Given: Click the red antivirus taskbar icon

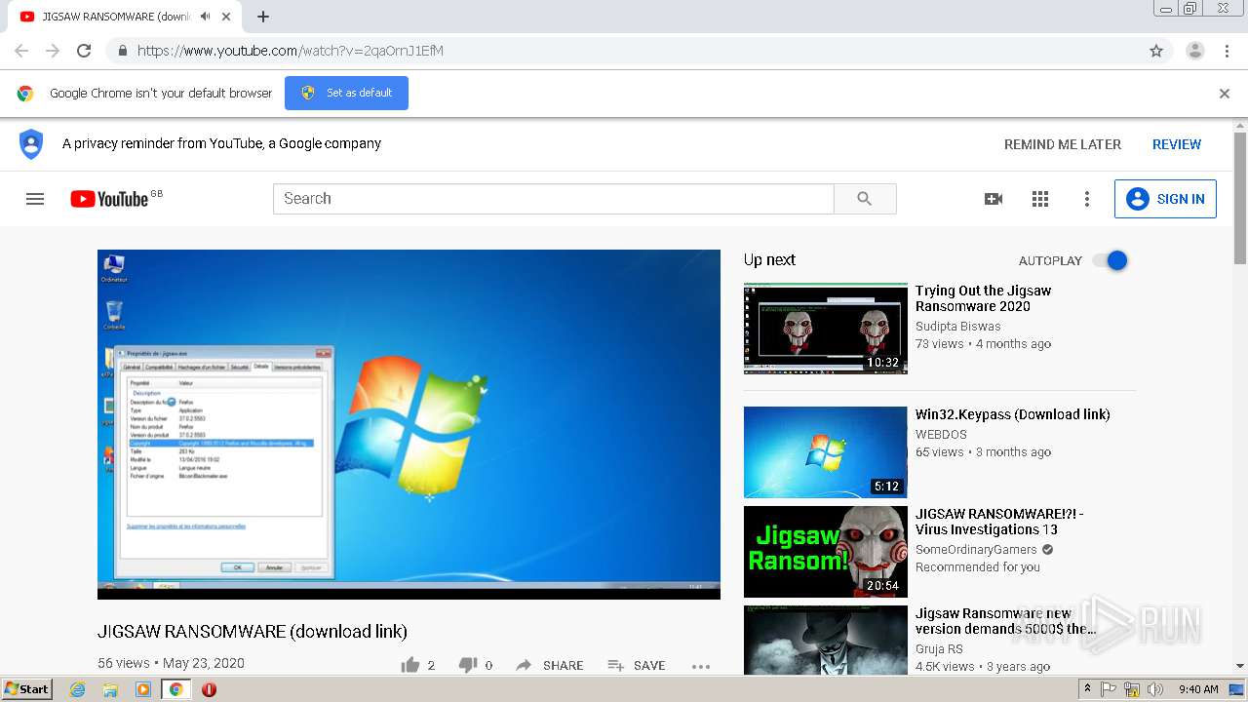Looking at the screenshot, I should tap(209, 689).
